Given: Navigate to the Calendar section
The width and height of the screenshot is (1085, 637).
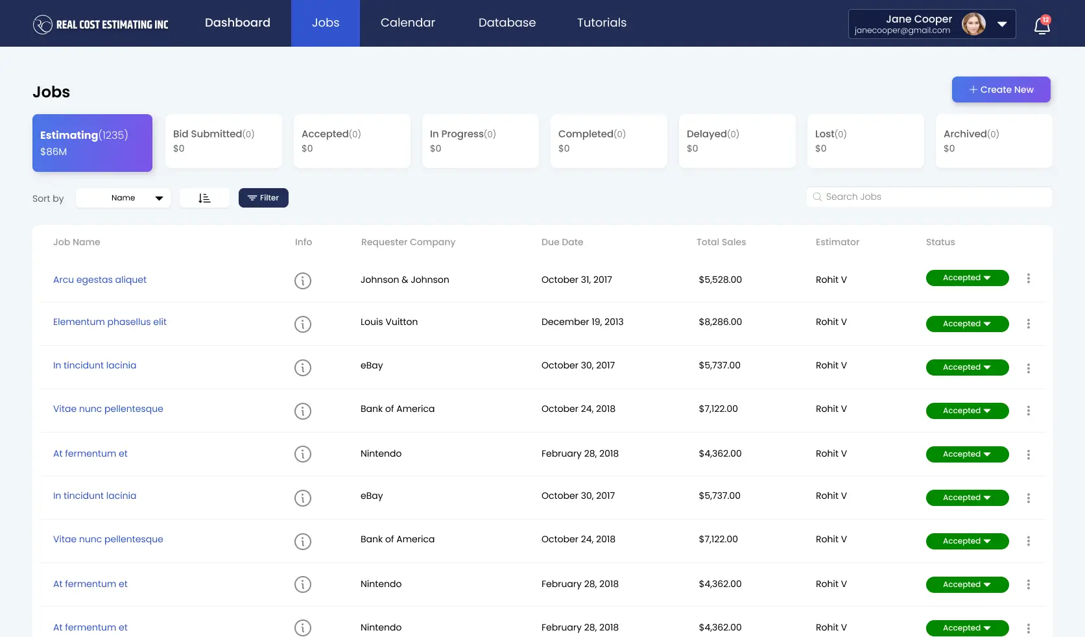Looking at the screenshot, I should coord(407,23).
